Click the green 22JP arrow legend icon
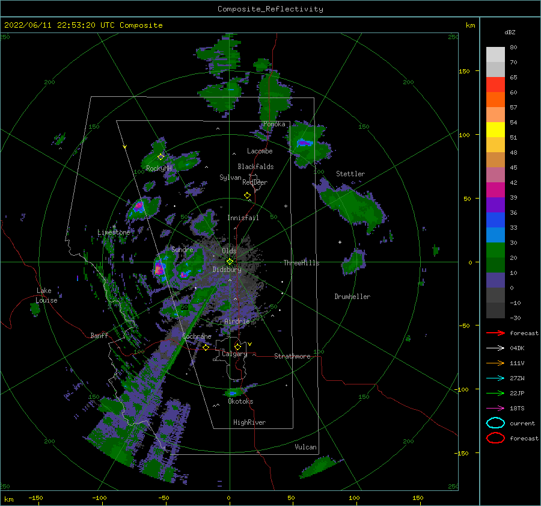This screenshot has height=506, width=541. pos(495,393)
